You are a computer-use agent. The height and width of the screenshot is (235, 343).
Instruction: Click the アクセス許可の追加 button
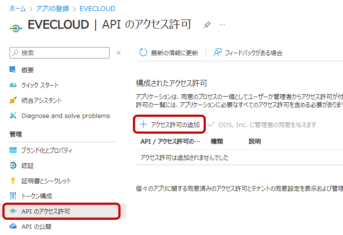pyautogui.click(x=170, y=125)
